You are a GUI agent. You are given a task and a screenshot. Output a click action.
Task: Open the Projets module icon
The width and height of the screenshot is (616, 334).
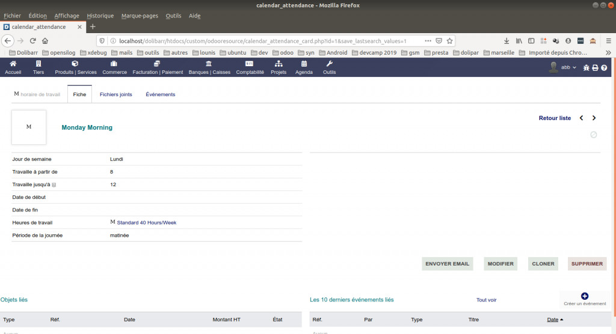(x=279, y=64)
